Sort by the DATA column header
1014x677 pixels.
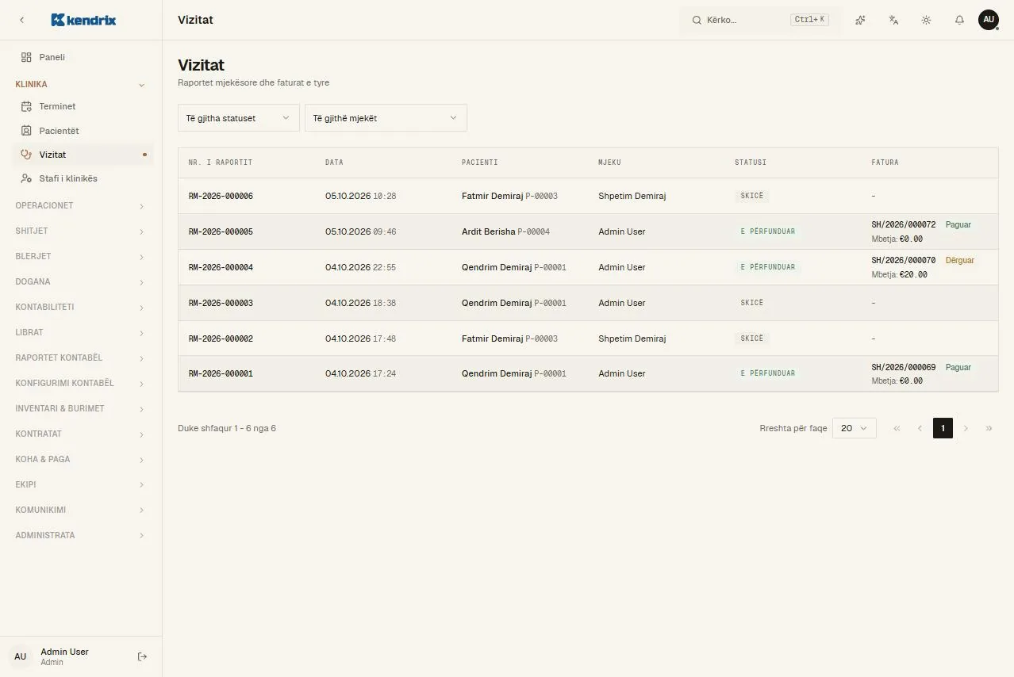point(334,163)
